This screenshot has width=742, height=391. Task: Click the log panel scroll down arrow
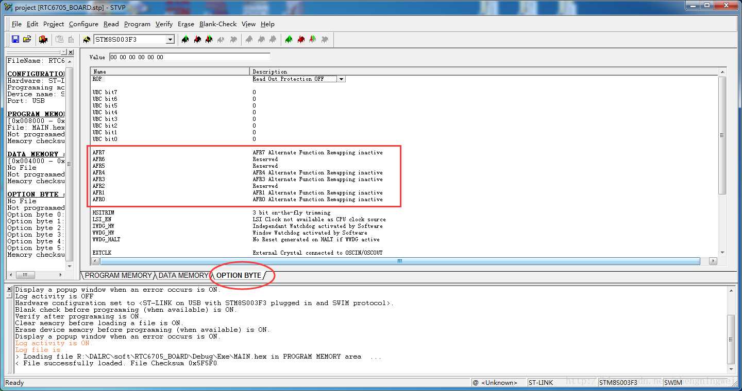pos(732,368)
